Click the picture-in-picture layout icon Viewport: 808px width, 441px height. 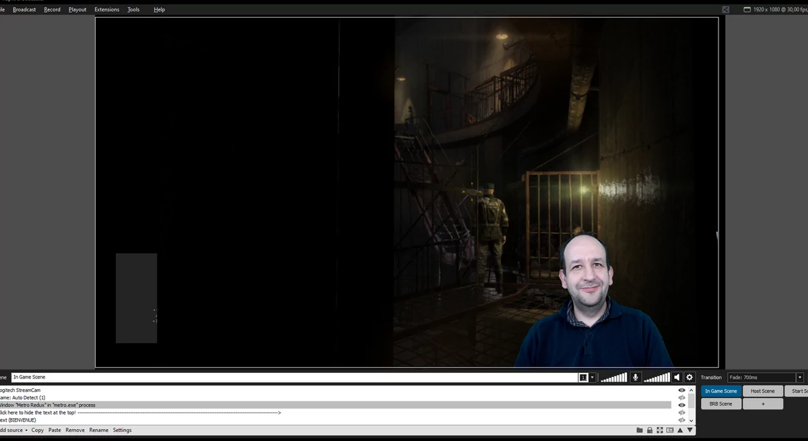click(670, 430)
